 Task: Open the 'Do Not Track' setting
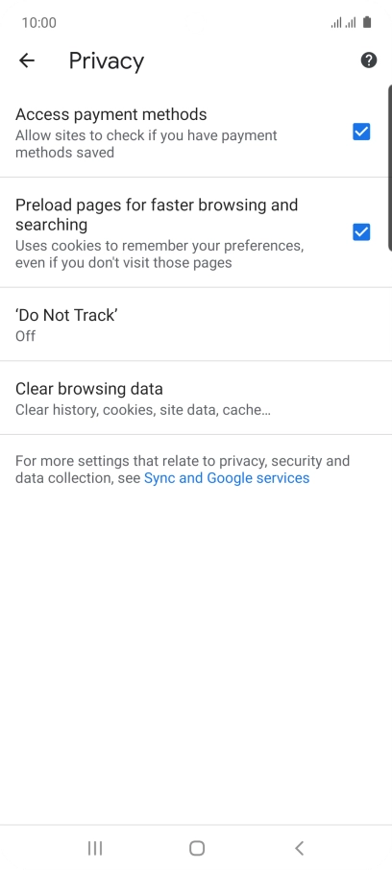click(x=196, y=325)
